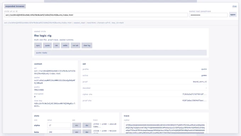Focus the sealed read passphrase field

tap(208, 15)
